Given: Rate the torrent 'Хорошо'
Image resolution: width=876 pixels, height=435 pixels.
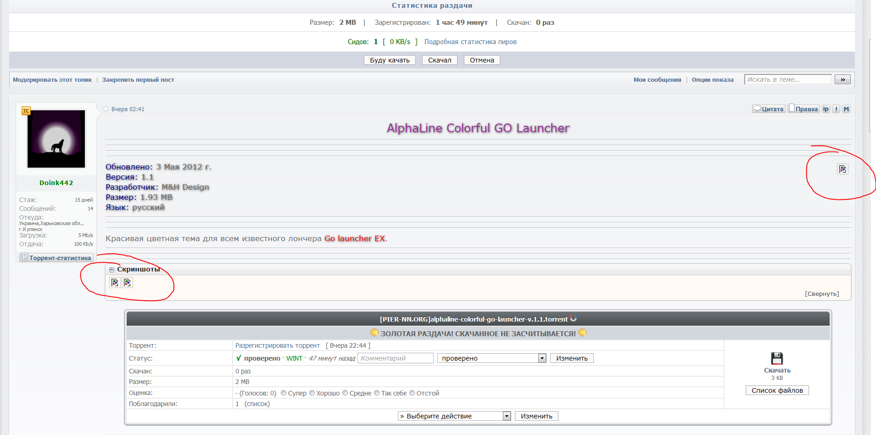Looking at the screenshot, I should [312, 393].
